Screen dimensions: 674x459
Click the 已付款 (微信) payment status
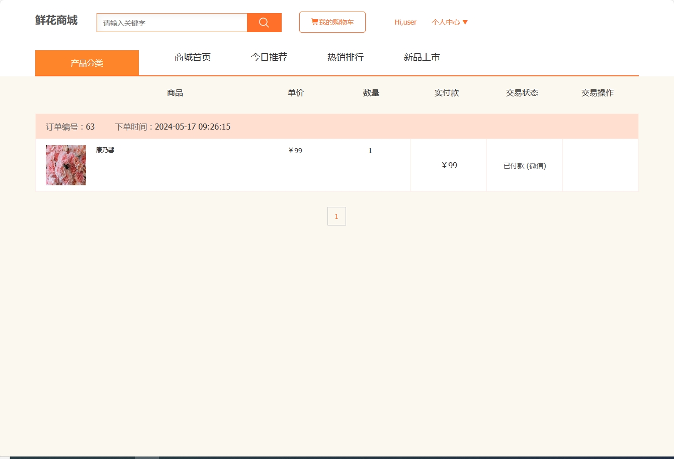[x=525, y=165]
